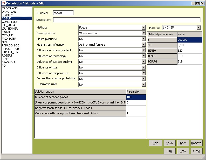Click the Negative mean stress parameter cell
This screenshot has width=206, height=160.
(x=136, y=108)
